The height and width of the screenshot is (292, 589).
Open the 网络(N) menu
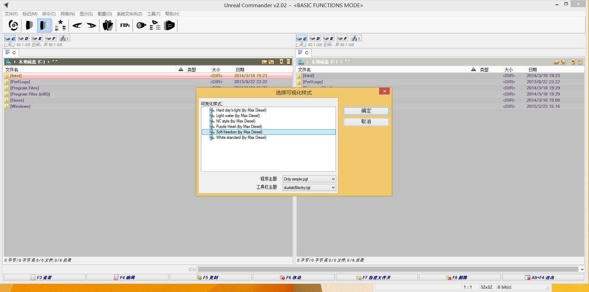point(68,14)
